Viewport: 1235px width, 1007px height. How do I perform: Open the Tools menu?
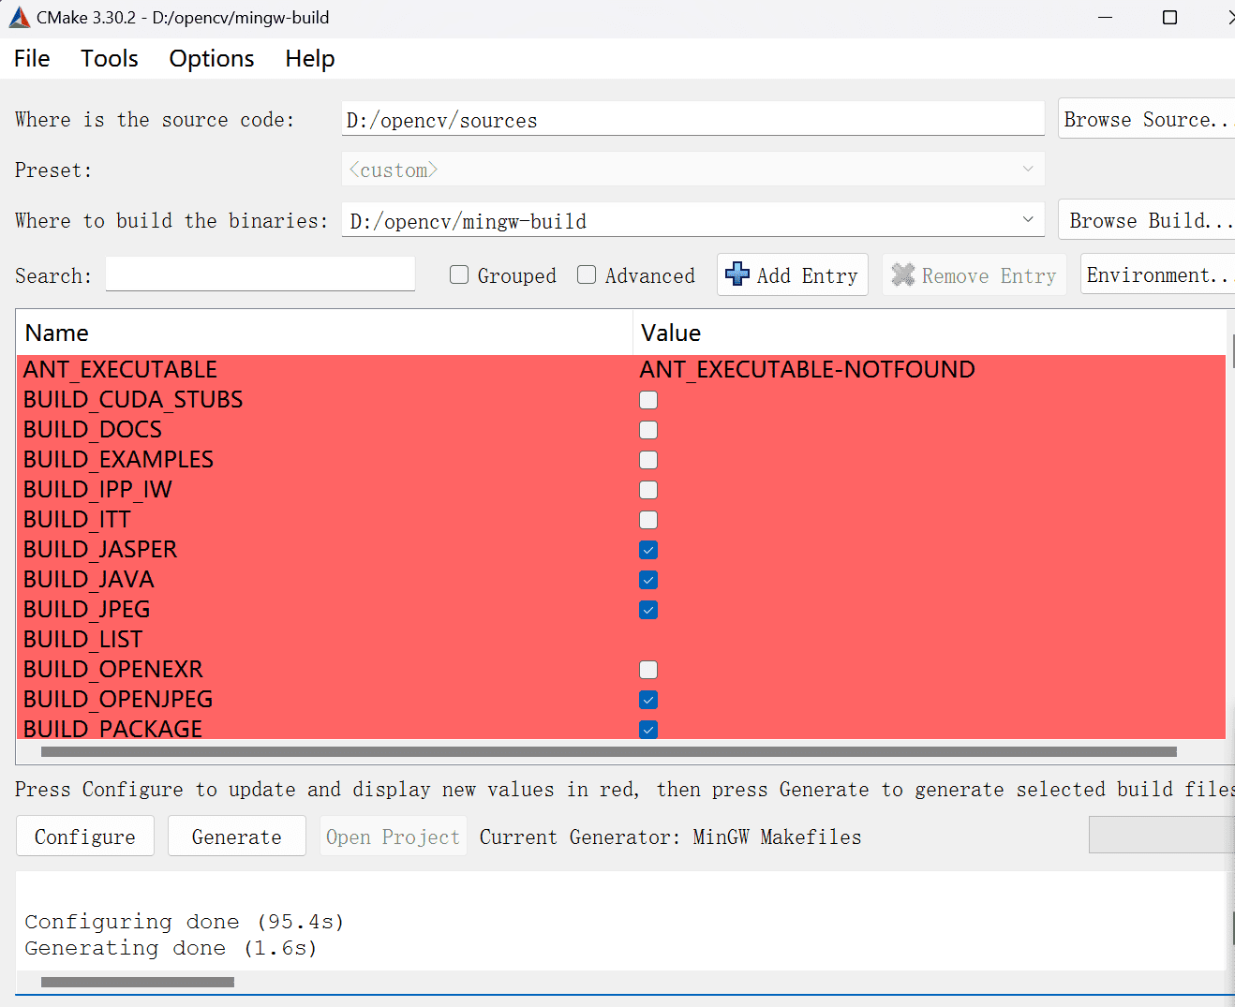pos(110,58)
